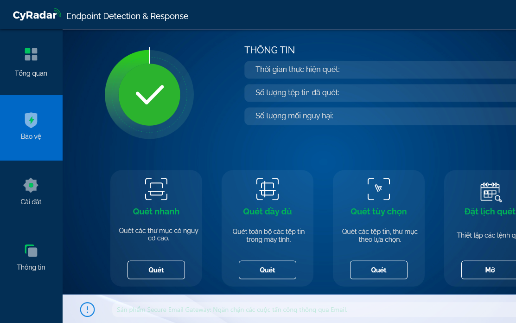
Task: Click the Quét đầy đủ scan icon
Action: [x=268, y=189]
